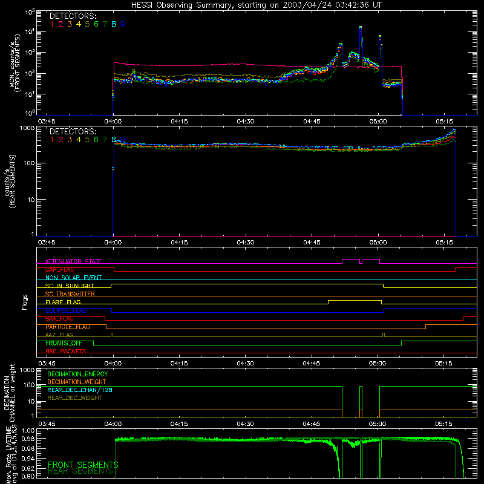Image resolution: width=484 pixels, height=484 pixels.
Task: Select the SC_TRANSMITTER flag label
Action: coord(70,294)
